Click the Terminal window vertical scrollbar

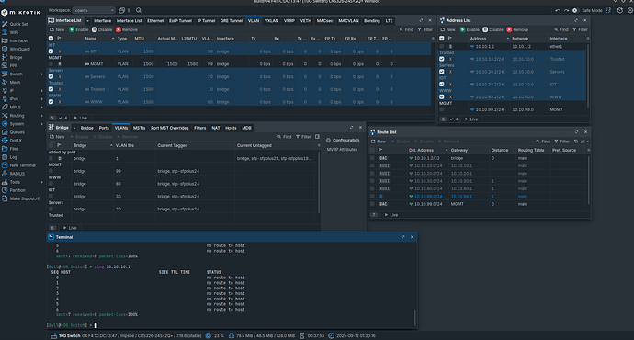pyautogui.click(x=414, y=317)
